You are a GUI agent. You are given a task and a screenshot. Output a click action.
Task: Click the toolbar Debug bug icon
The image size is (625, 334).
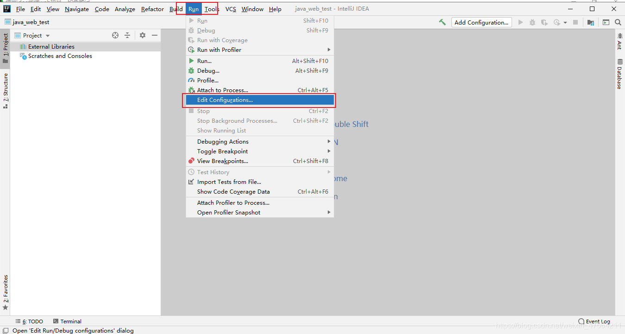(532, 22)
